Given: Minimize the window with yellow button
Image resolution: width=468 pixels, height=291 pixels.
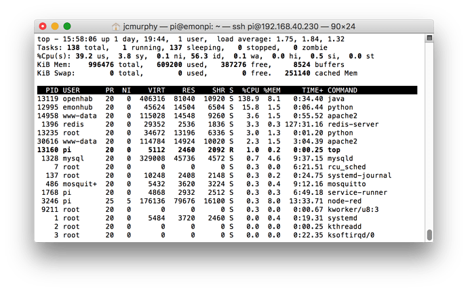Looking at the screenshot, I should point(55,26).
